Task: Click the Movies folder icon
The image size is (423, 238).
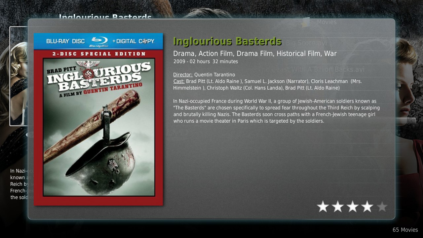Action: 306,22
